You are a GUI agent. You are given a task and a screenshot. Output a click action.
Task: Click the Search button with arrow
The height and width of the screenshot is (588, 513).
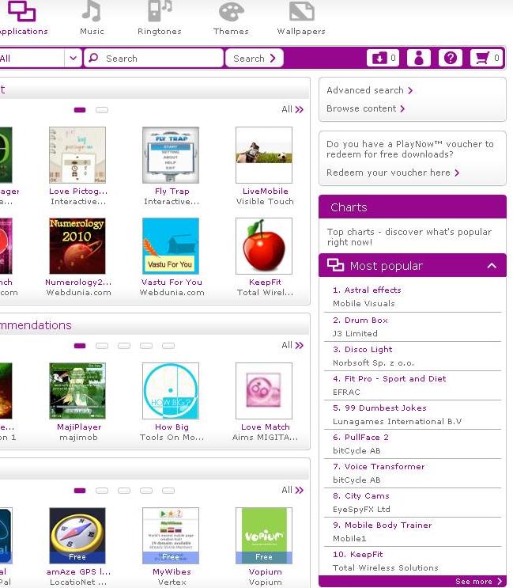[x=255, y=58]
